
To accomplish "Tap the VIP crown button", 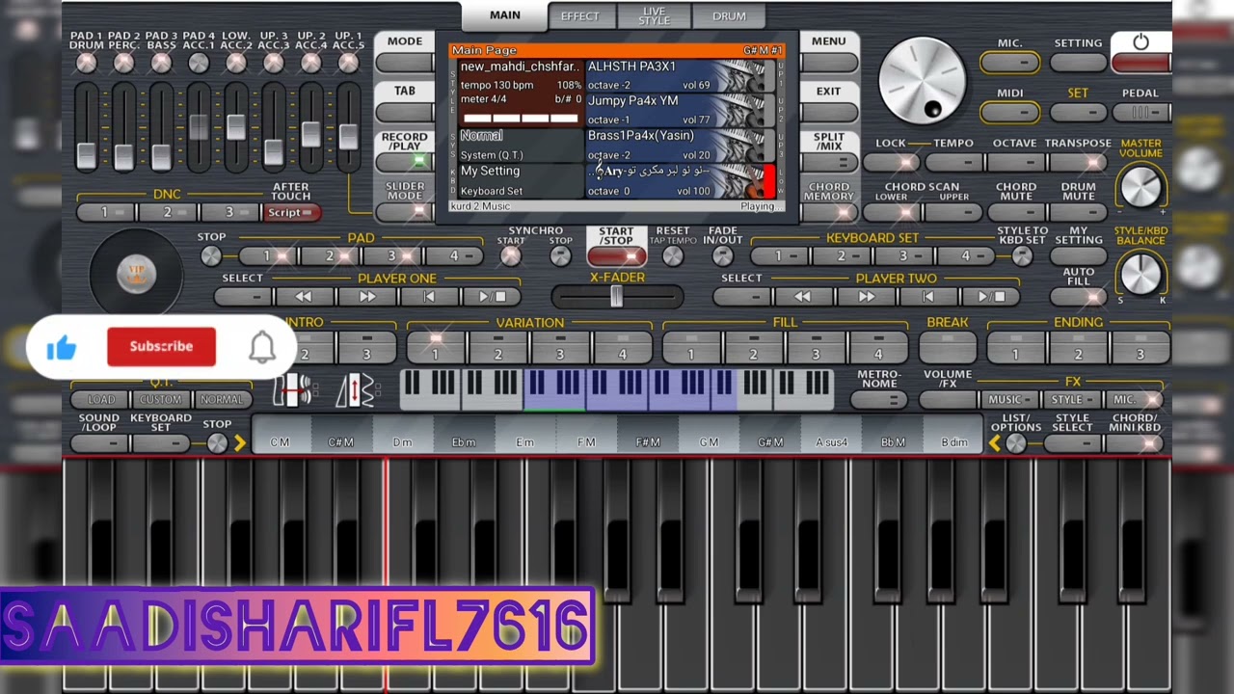I will 136,275.
